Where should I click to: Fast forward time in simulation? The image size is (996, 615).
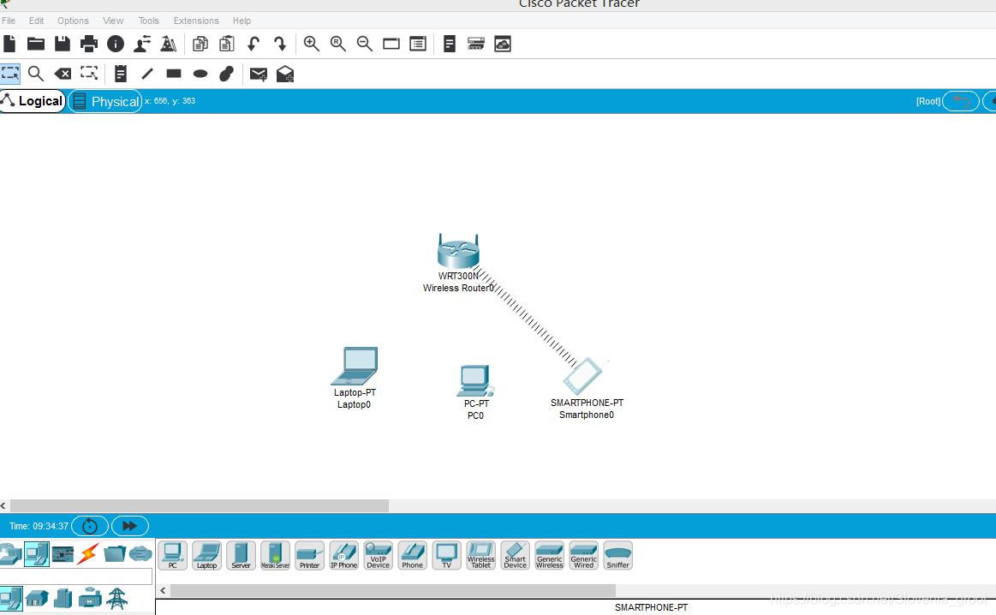click(x=129, y=526)
